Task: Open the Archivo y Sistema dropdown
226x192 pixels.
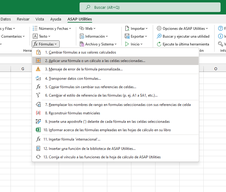Action: (98, 44)
